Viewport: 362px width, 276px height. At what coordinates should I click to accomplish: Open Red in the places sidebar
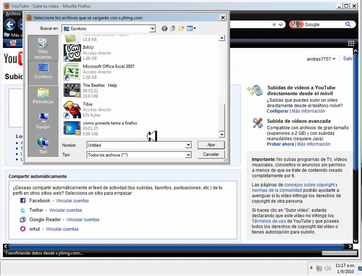coord(43,145)
